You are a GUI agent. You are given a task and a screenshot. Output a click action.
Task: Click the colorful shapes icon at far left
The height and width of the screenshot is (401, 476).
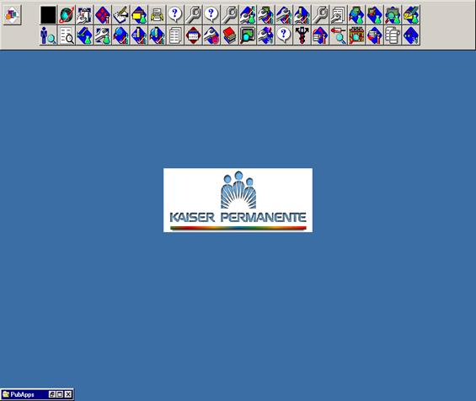coord(12,14)
